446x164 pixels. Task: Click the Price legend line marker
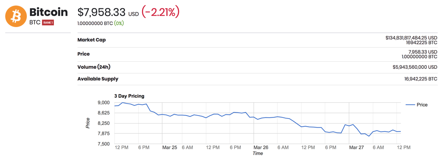click(x=409, y=104)
